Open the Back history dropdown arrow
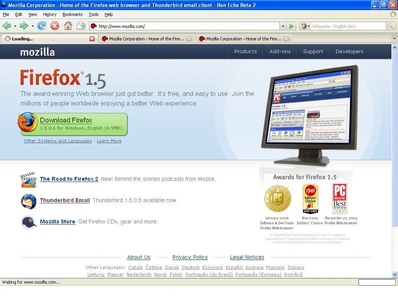 pyautogui.click(x=15, y=26)
